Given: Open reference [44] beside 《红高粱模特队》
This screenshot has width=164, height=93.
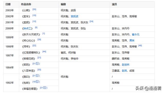Looking at the screenshot, I should (44, 51).
